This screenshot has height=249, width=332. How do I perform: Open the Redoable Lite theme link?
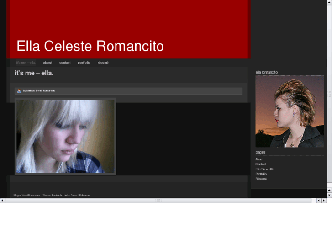click(x=59, y=195)
